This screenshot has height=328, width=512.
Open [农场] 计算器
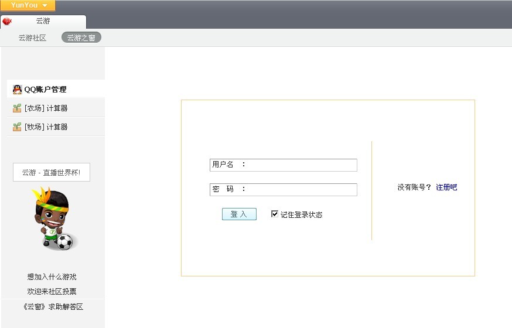click(56, 108)
